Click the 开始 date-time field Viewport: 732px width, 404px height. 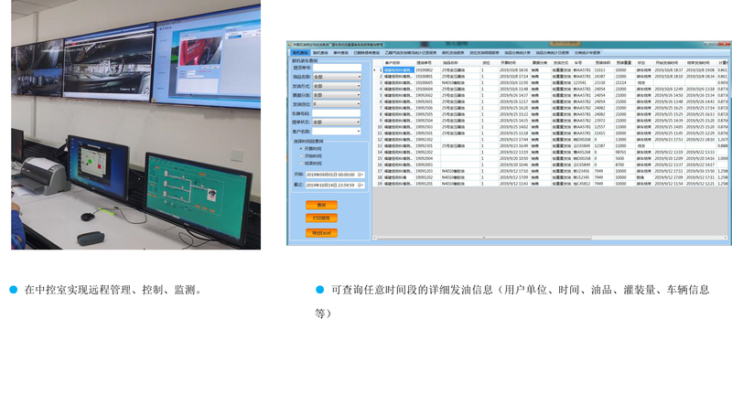[x=335, y=175]
